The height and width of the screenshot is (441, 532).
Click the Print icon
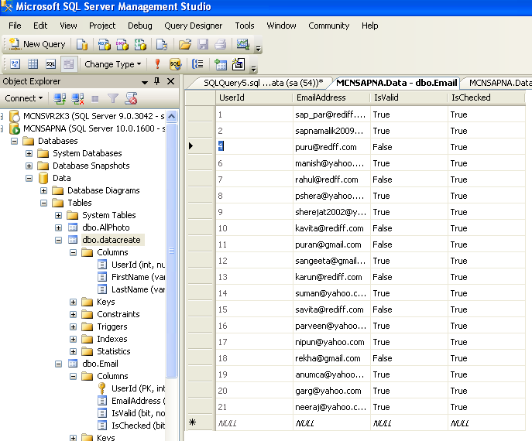click(221, 44)
